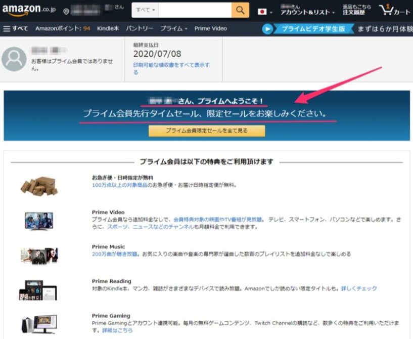413x339 pixels.
Task: Click the Prime Video benefit heading
Action: click(x=108, y=212)
